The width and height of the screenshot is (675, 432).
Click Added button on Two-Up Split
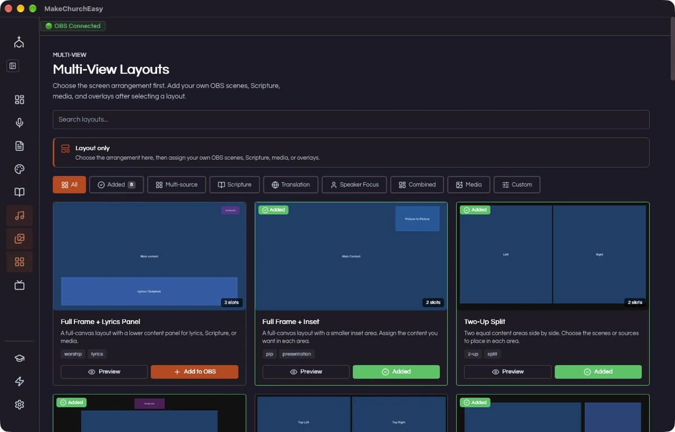pos(598,372)
